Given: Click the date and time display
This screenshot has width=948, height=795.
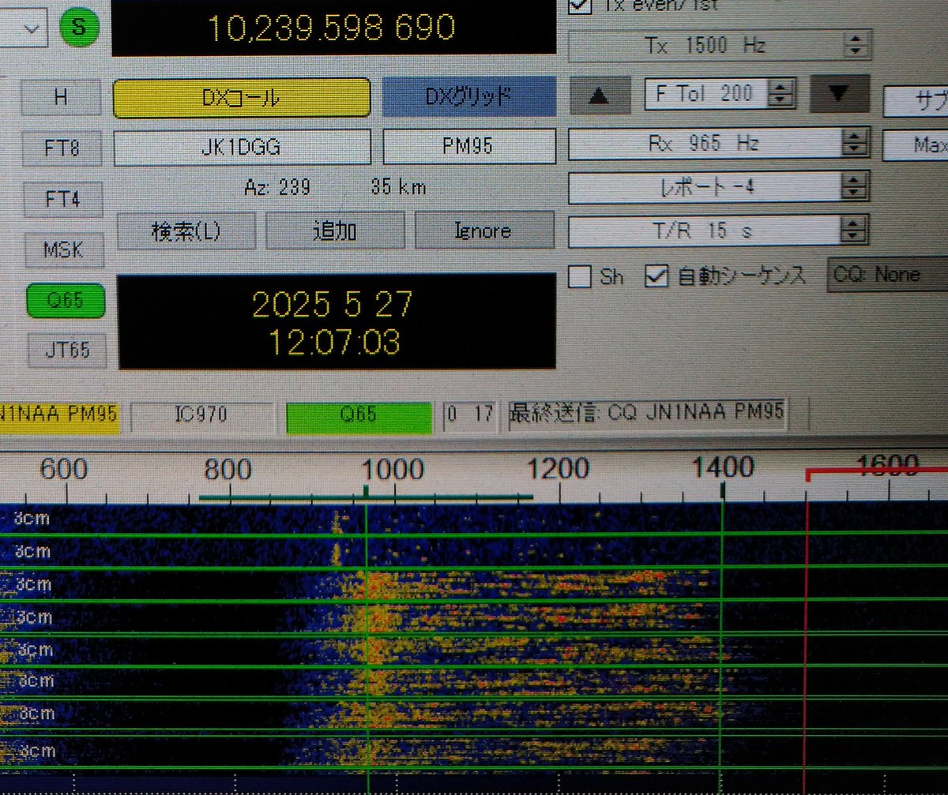Looking at the screenshot, I should tap(336, 321).
